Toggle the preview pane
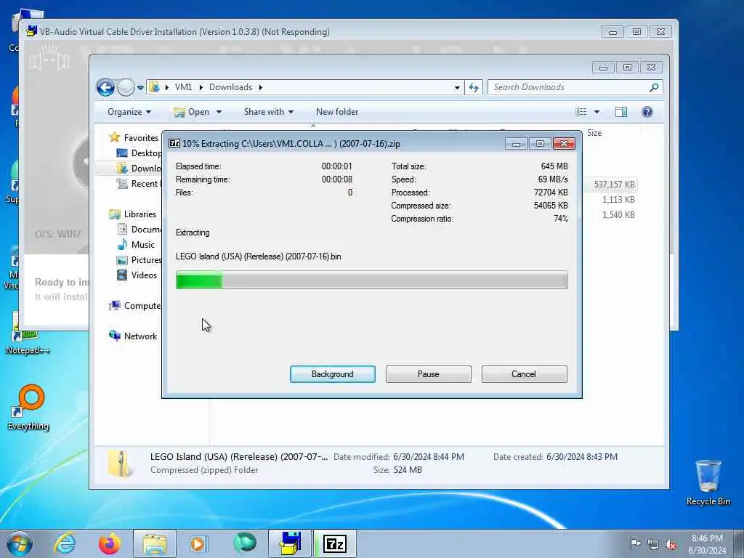The height and width of the screenshot is (558, 744). pos(621,112)
